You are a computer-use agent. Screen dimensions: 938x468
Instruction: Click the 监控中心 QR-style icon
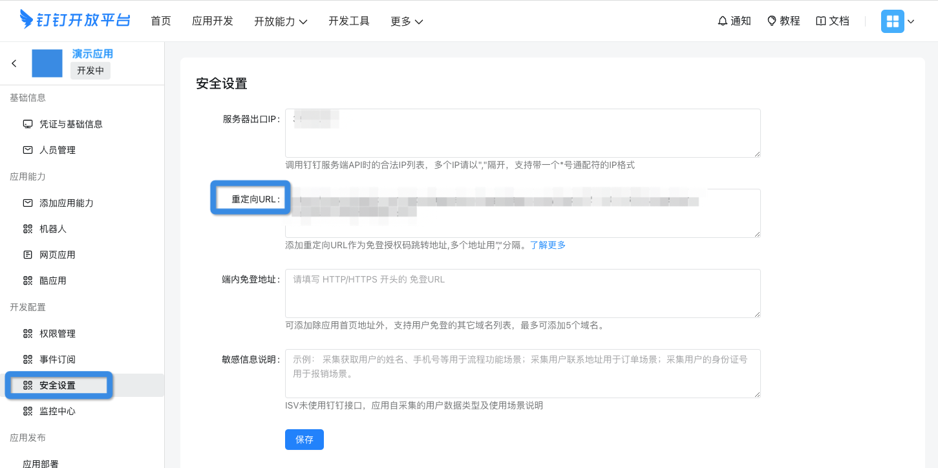tap(28, 410)
